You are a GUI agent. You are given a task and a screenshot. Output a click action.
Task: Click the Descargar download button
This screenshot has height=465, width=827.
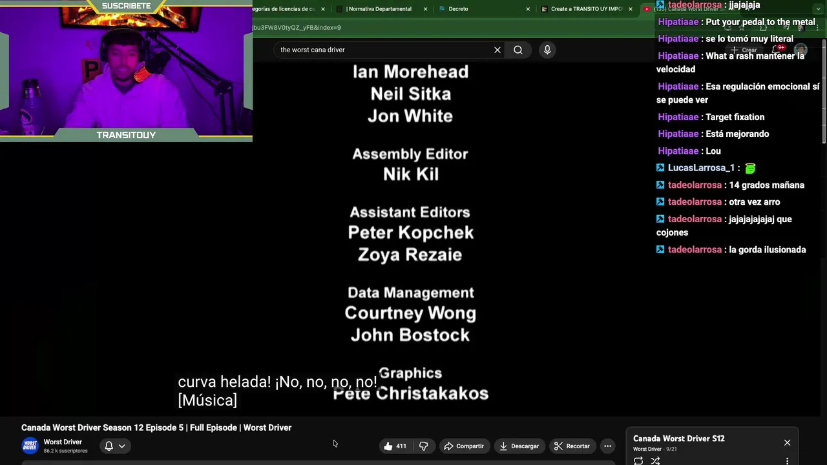[x=519, y=446]
